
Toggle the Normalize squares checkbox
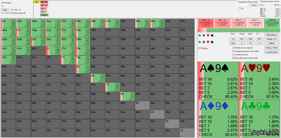point(233,55)
